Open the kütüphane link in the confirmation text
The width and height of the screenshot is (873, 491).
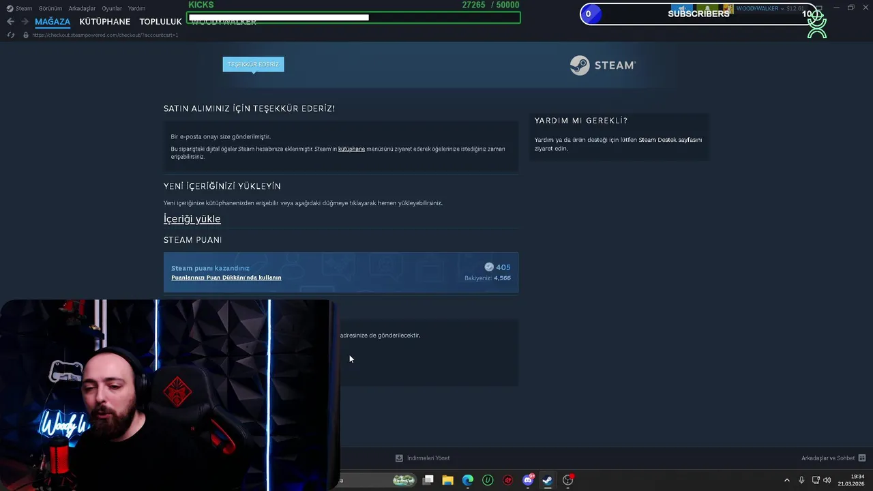tap(351, 149)
